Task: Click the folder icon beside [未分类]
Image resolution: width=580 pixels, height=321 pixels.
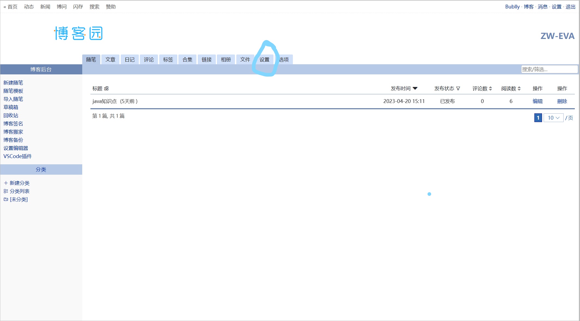Action: (6, 199)
